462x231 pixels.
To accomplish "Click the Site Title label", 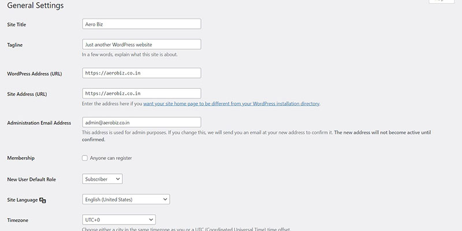I will point(17,25).
